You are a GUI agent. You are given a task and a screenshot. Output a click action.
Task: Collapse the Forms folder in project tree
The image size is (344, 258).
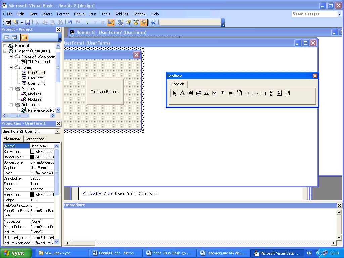11,67
